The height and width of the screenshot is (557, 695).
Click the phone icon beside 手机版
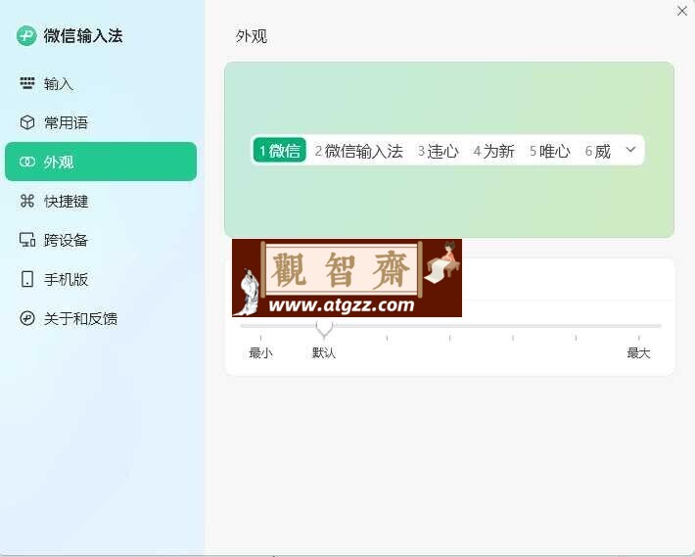27,279
